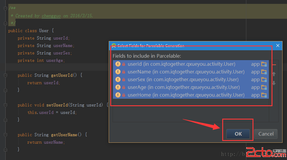Click the field icon beside userAge

[118, 87]
